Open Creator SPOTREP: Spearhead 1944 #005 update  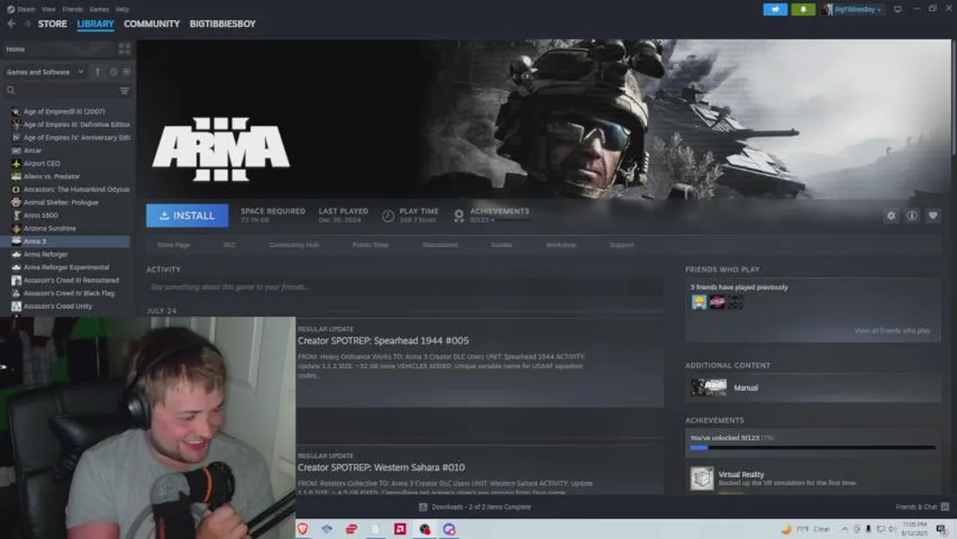tap(383, 341)
